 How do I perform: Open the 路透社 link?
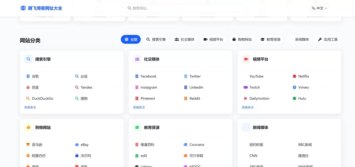(304, 156)
